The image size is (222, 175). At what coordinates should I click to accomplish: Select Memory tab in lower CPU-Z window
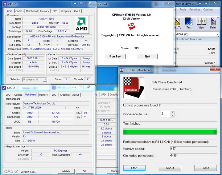point(43,95)
